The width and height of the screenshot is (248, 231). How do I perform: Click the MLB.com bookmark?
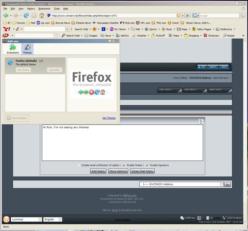pyautogui.click(x=127, y=23)
